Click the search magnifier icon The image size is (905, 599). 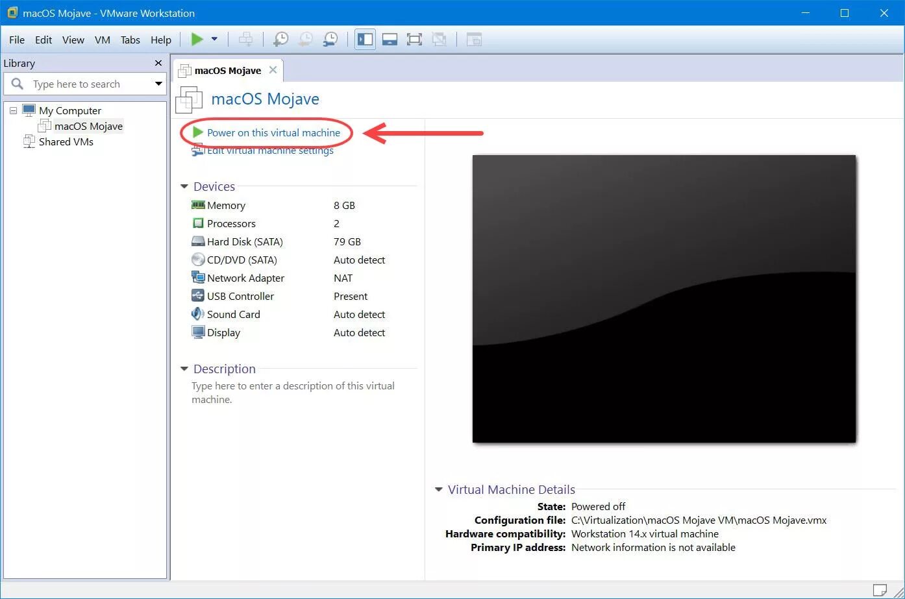(18, 84)
